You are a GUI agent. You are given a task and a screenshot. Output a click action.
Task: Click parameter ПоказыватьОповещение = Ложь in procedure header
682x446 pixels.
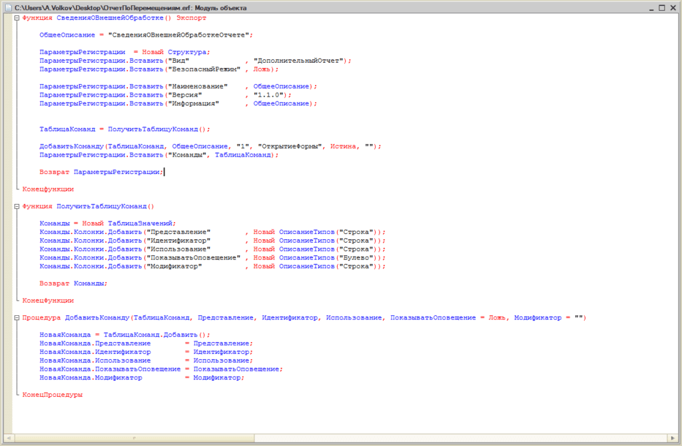(448, 317)
